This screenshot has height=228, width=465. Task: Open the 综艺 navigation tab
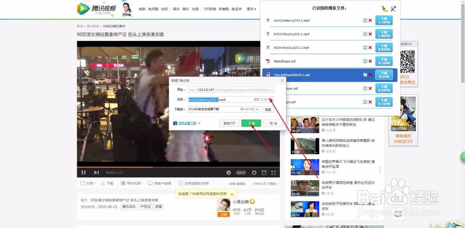164,9
